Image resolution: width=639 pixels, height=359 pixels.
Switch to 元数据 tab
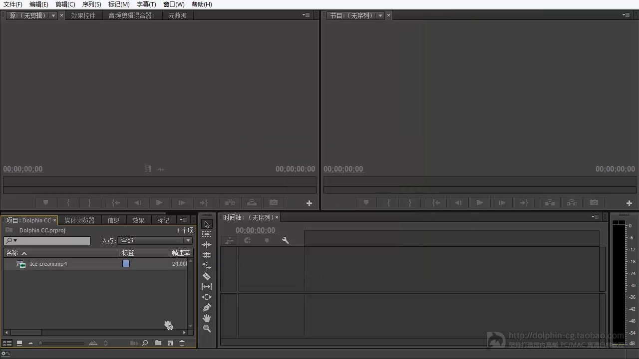177,15
